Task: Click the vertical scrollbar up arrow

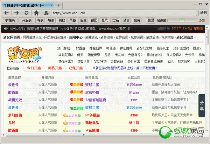Action: [207, 27]
